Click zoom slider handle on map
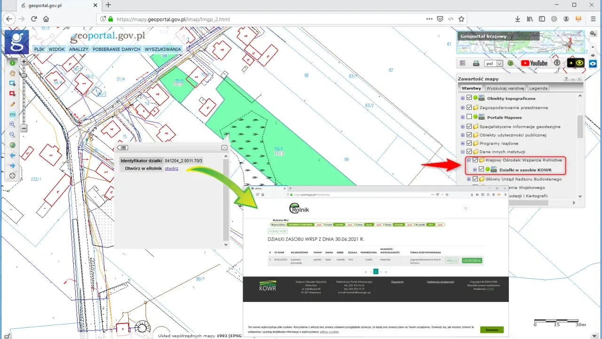The image size is (602, 339). click(x=24, y=74)
